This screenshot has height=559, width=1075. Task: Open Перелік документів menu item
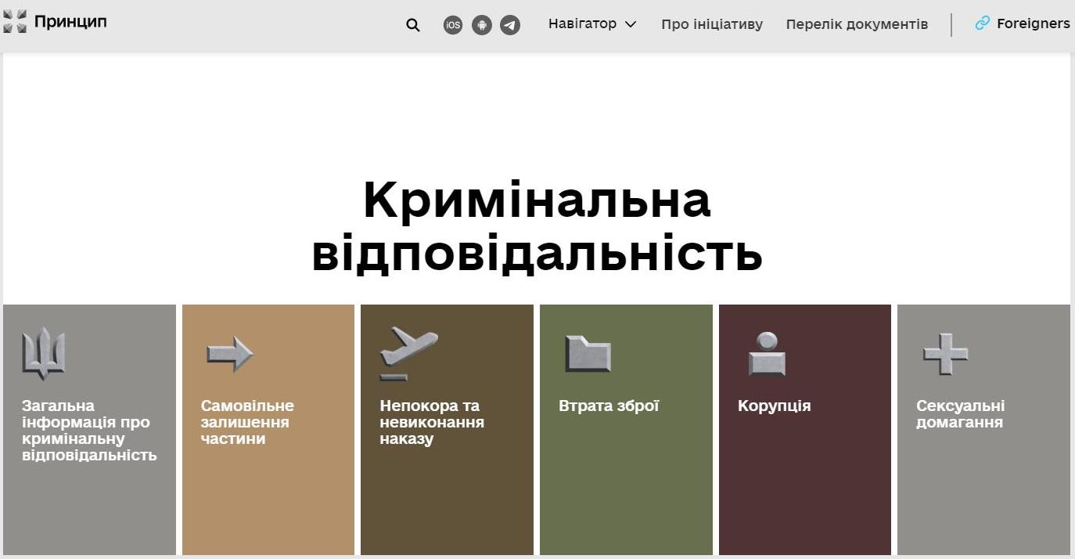pyautogui.click(x=857, y=24)
